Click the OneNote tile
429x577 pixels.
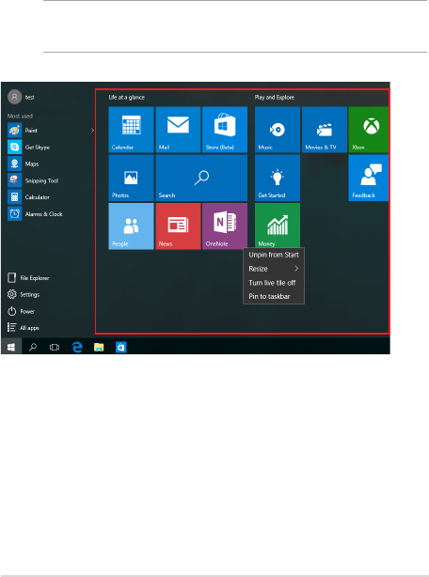tap(225, 226)
